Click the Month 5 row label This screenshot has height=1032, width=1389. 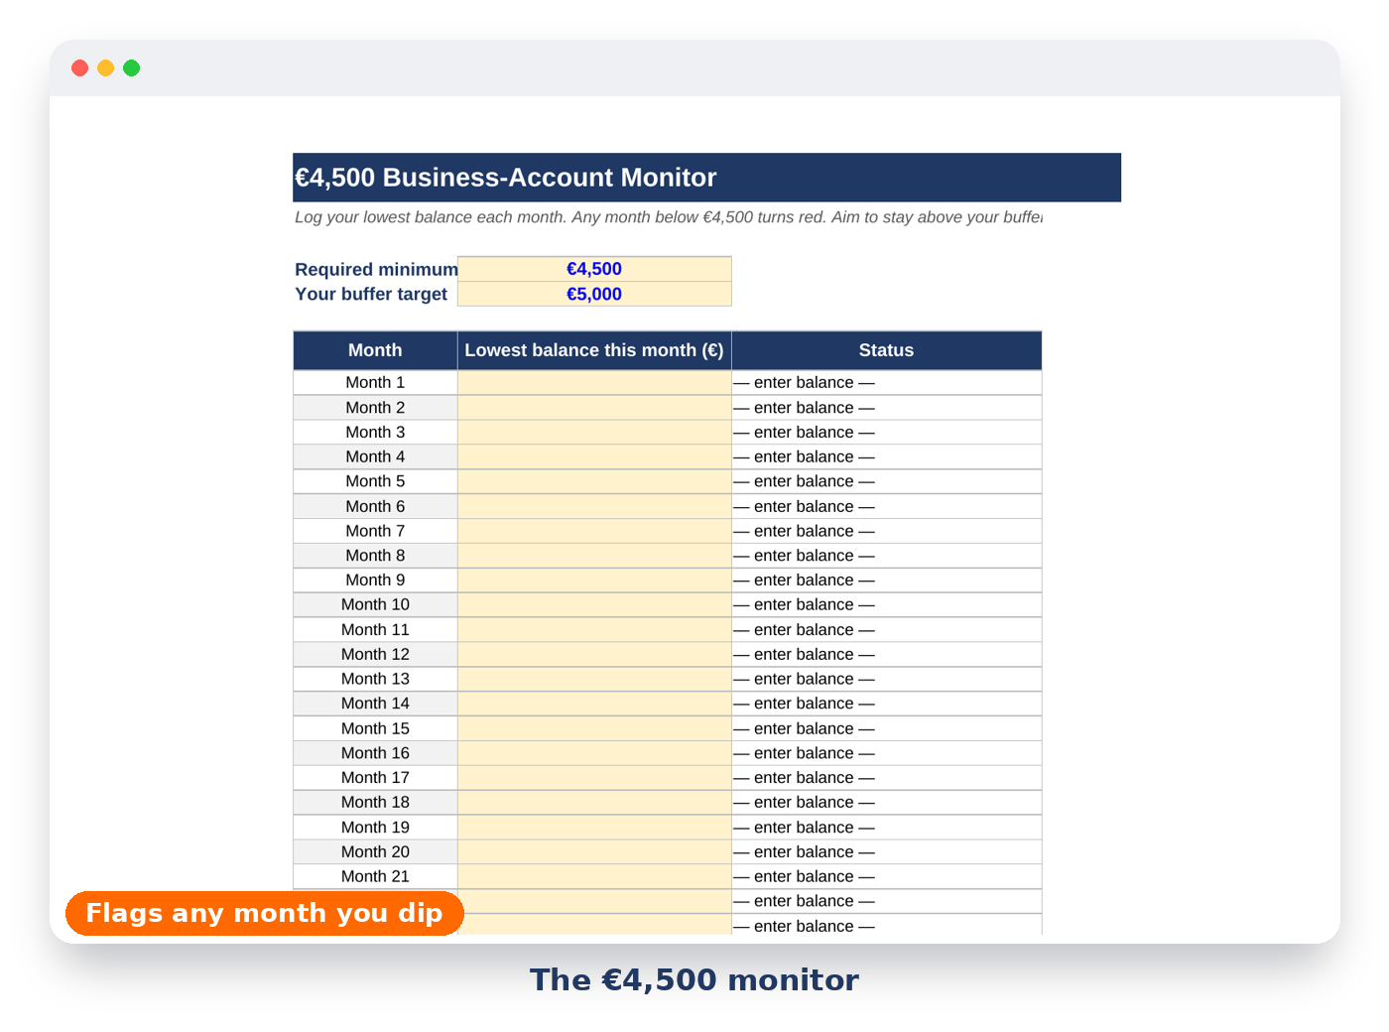tap(375, 481)
